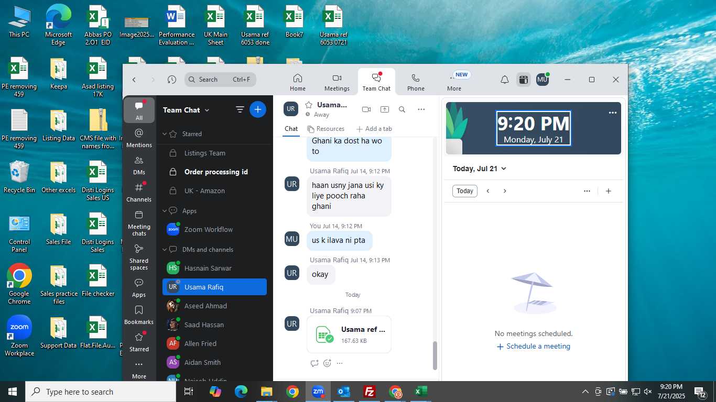Screen dimensions: 716x402
Task: Go to the previous day in the calendar
Action: point(488,191)
